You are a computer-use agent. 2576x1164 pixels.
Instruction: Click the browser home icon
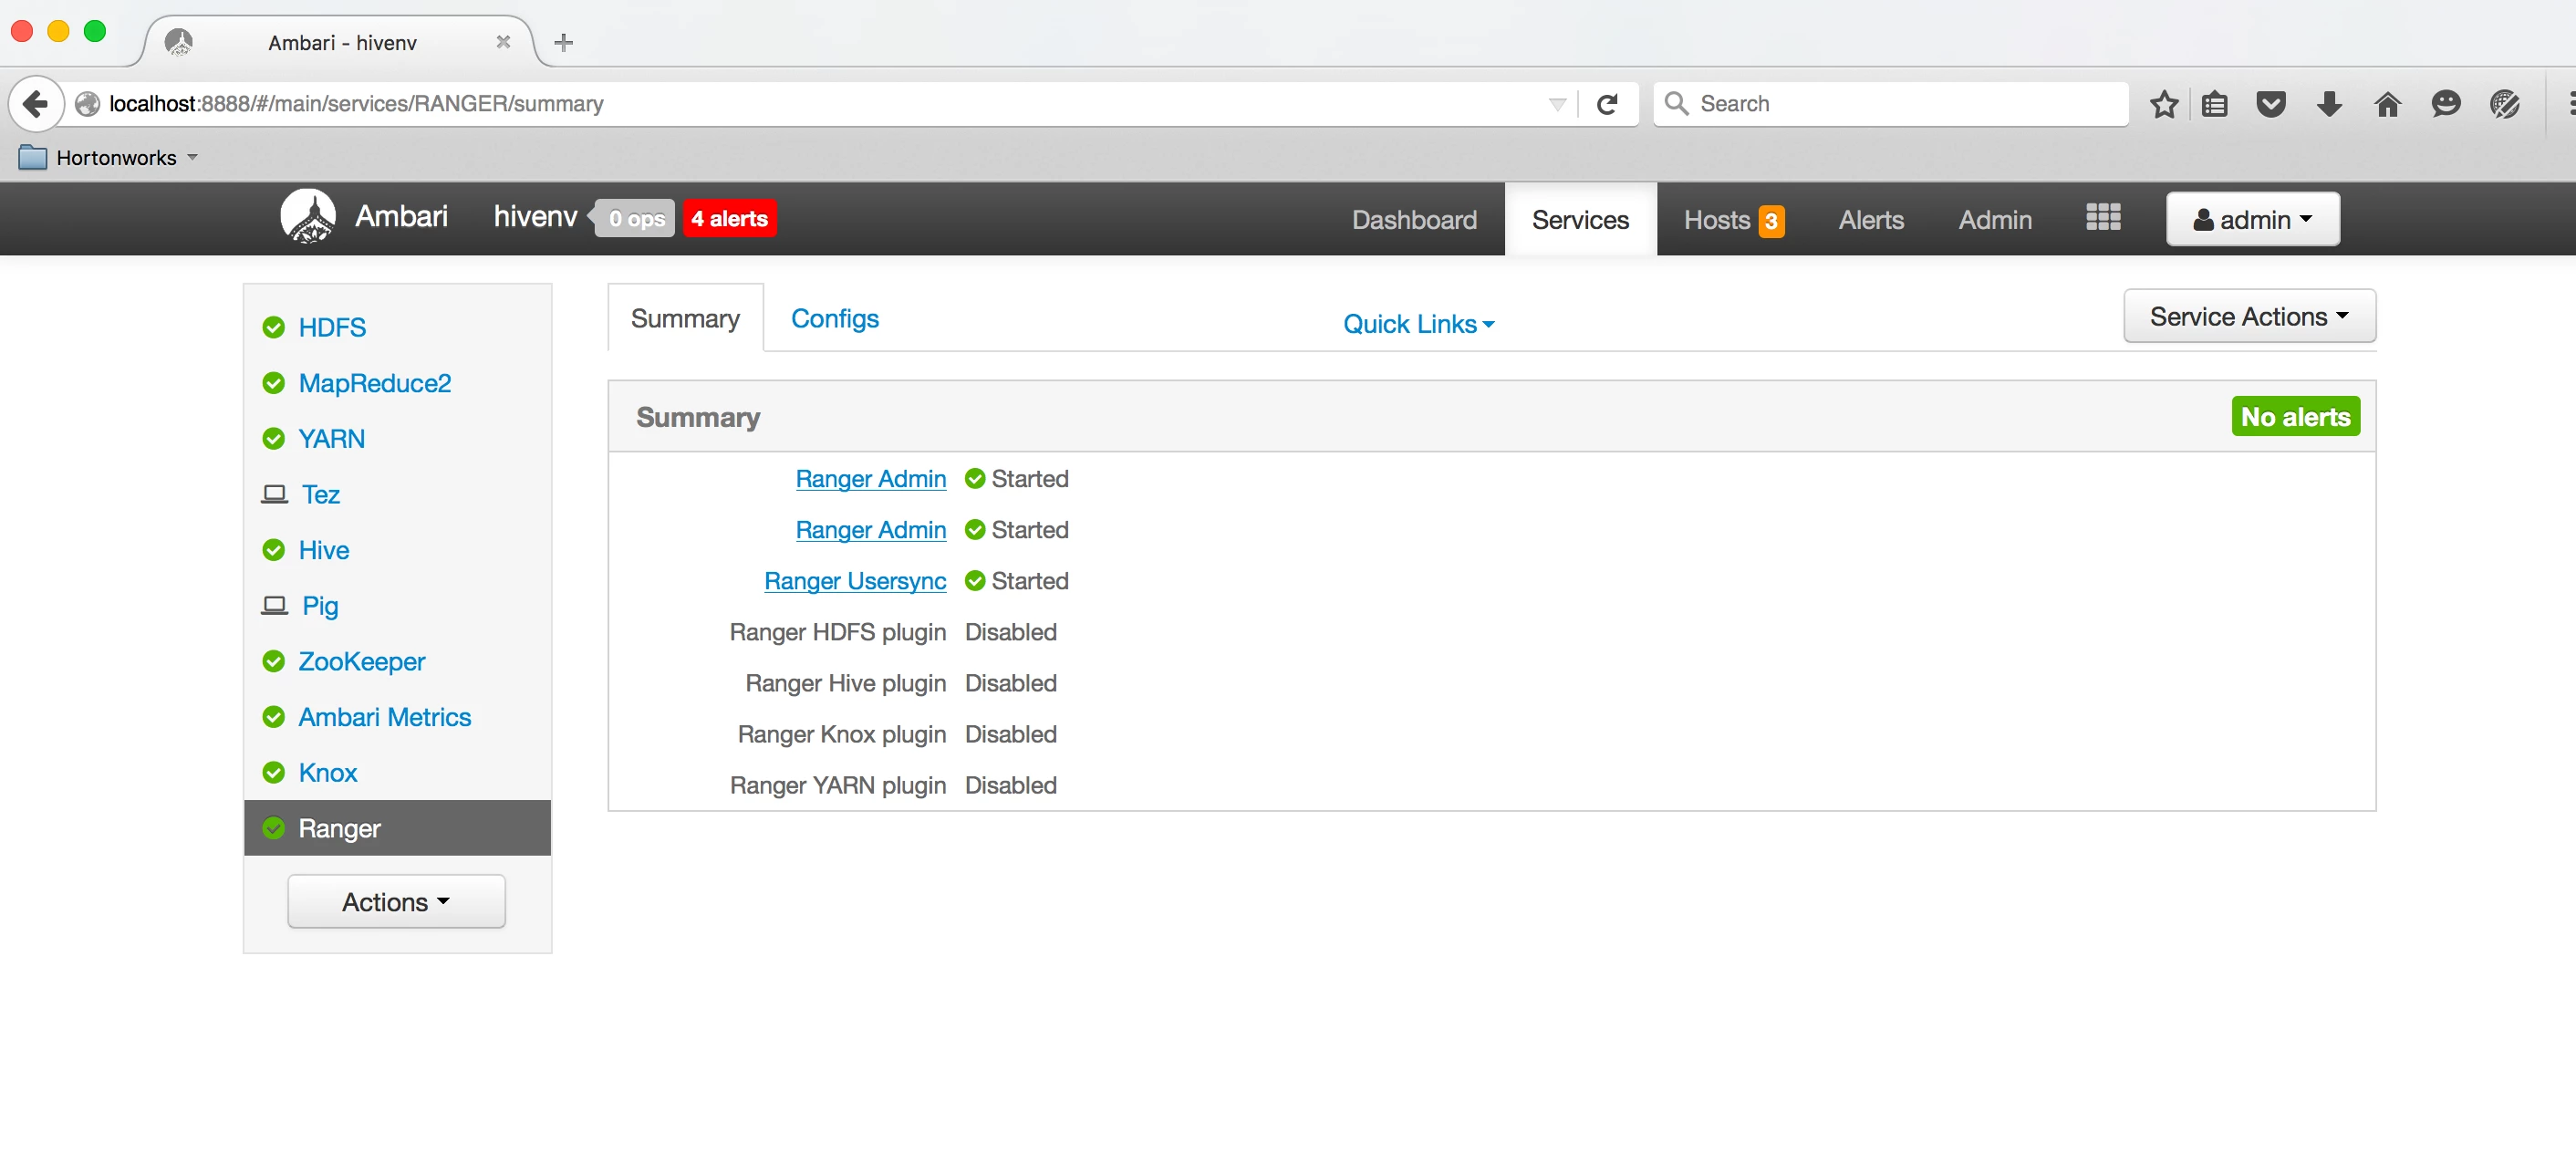coord(2387,104)
